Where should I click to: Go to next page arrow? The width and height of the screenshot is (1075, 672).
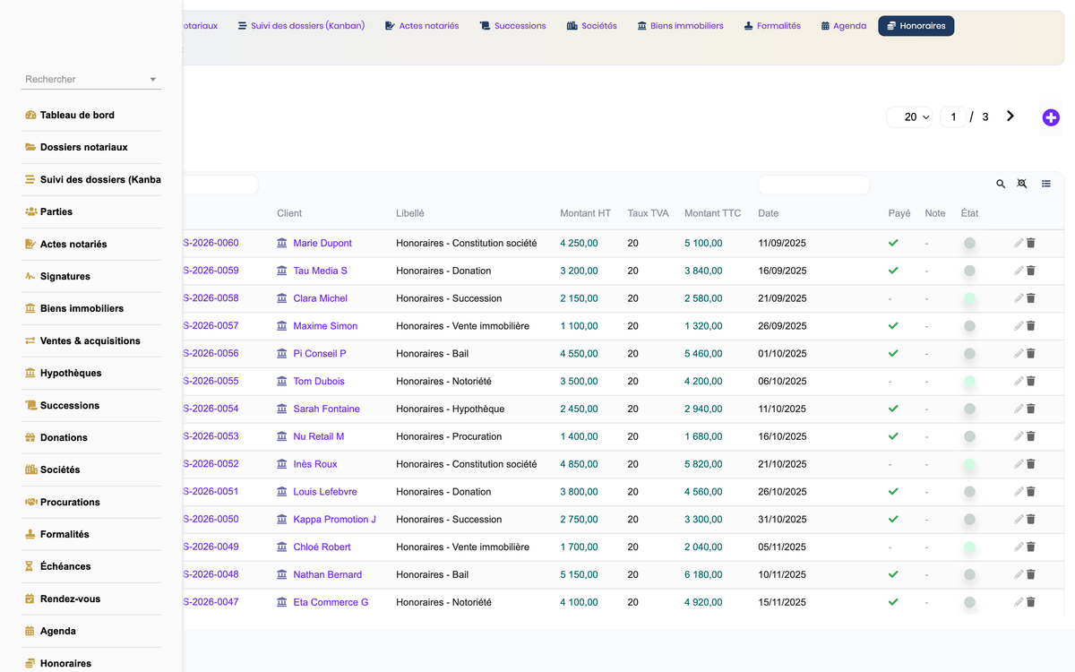1010,116
